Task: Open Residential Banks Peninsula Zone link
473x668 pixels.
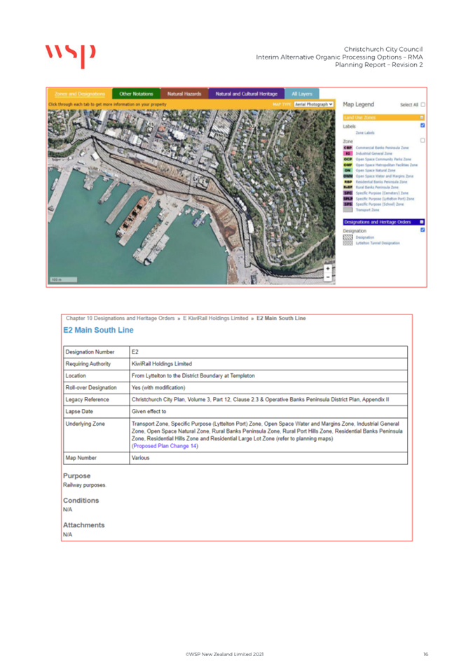Action: point(382,182)
